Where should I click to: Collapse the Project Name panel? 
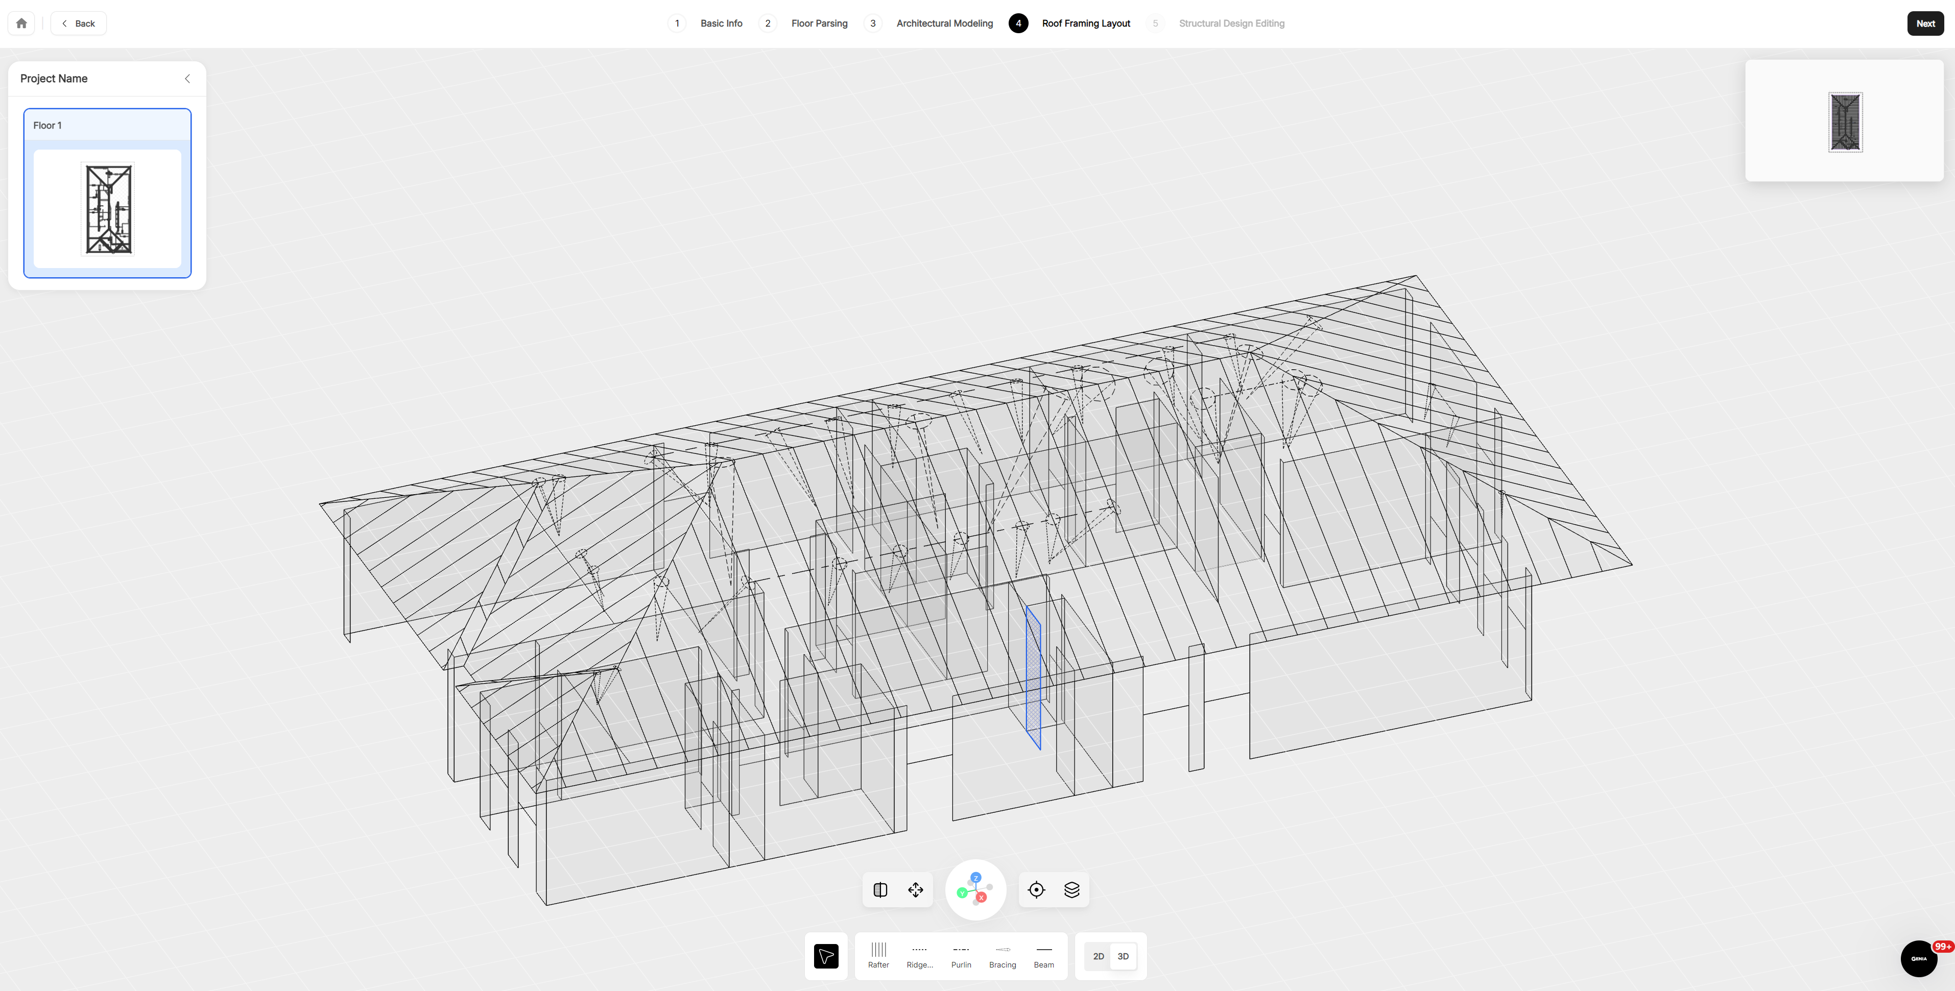pyautogui.click(x=187, y=79)
